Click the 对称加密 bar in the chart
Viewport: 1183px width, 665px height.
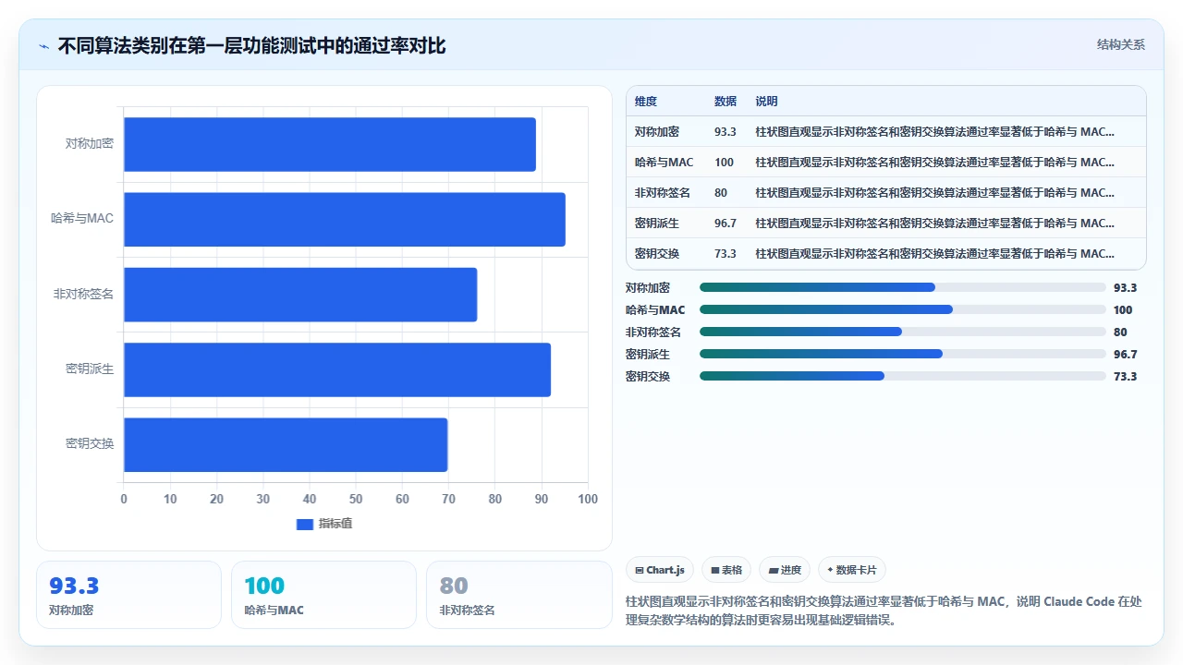pos(330,144)
